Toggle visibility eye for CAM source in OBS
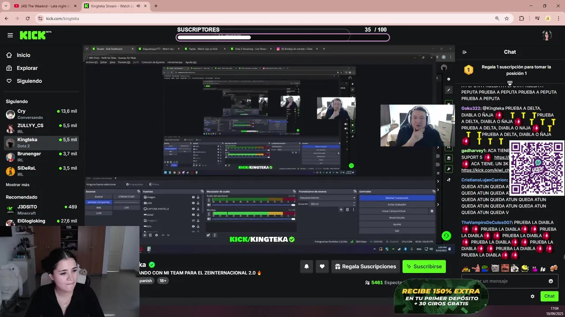 click(x=193, y=203)
